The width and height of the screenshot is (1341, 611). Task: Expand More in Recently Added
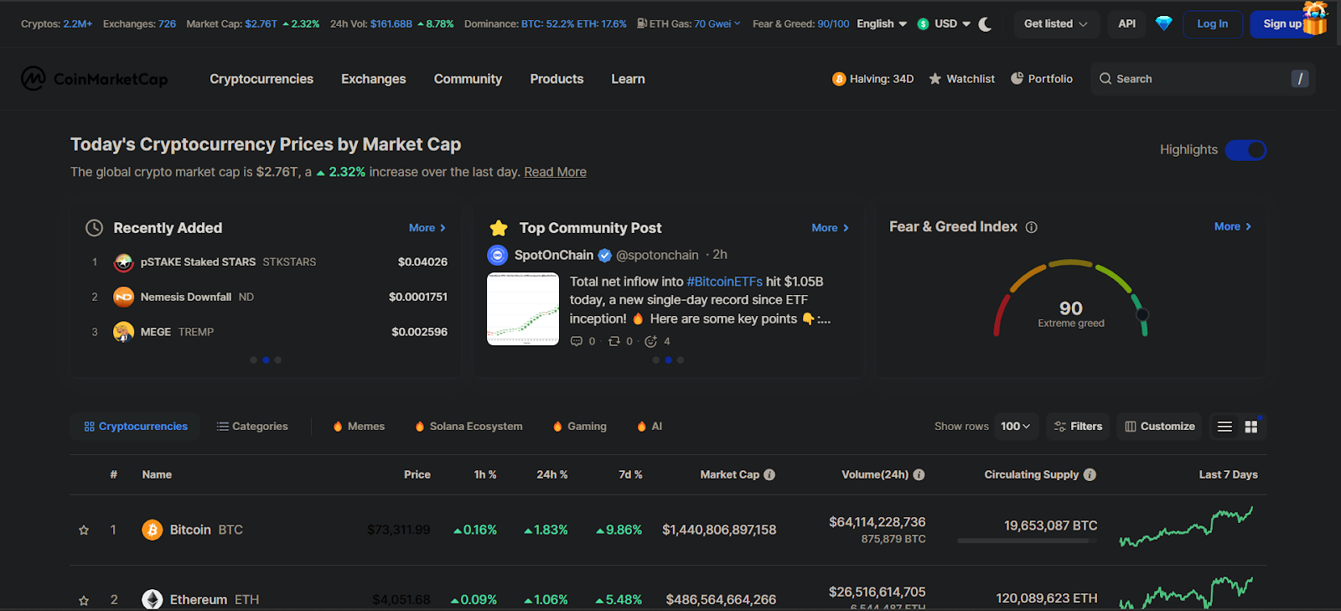click(427, 228)
